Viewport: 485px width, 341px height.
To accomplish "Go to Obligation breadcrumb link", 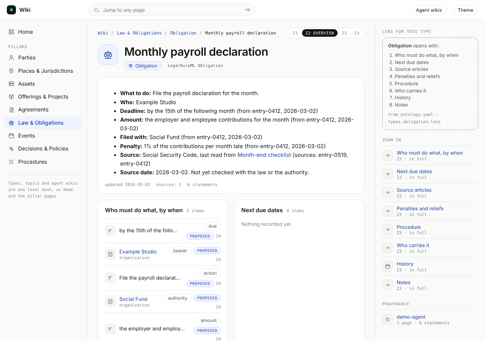I will point(183,33).
